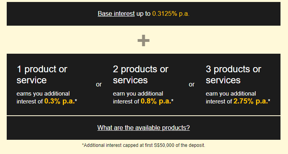The image size is (288, 154).
Task: Click the 1 product or service heading
Action: 42,75
